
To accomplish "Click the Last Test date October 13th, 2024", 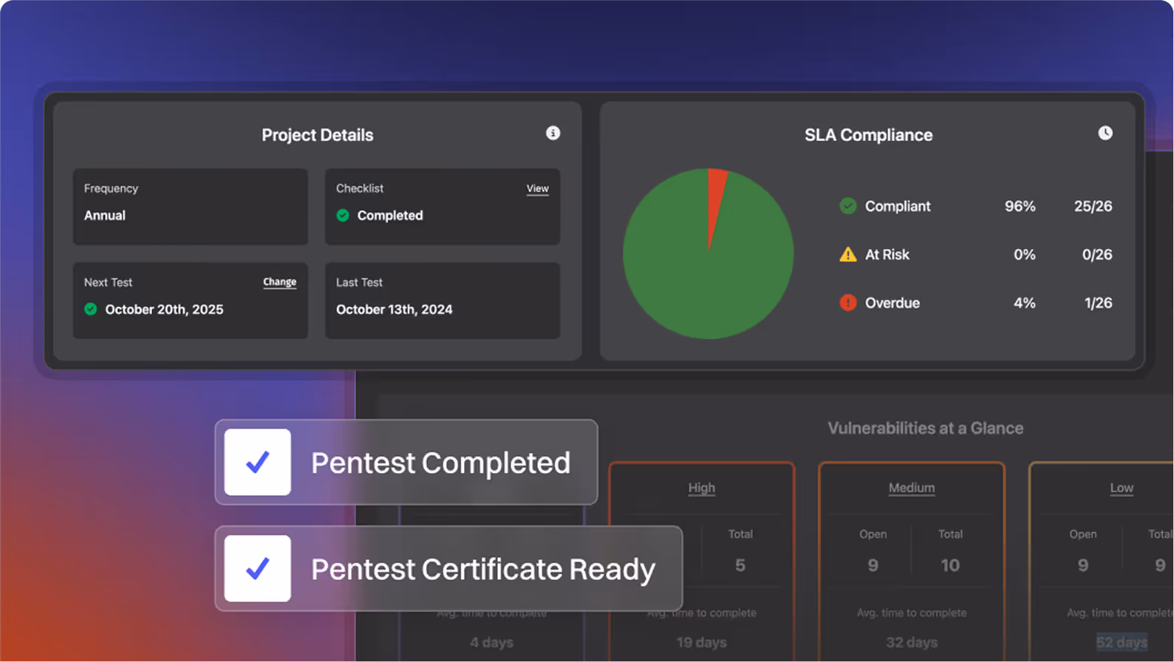I will pyautogui.click(x=395, y=310).
